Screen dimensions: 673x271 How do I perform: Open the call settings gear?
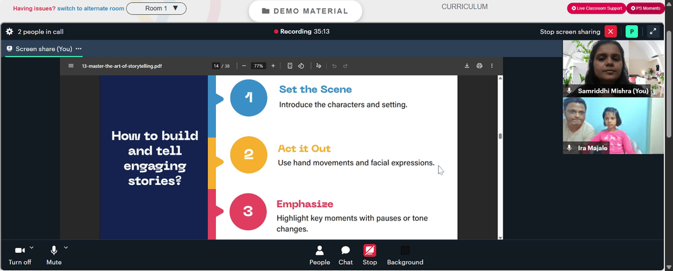(9, 32)
